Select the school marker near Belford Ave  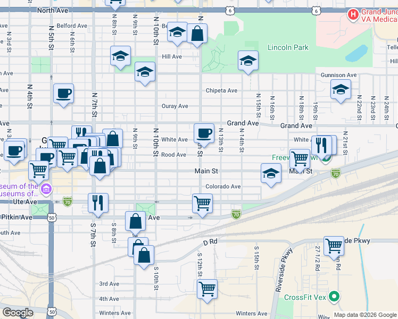tap(177, 32)
